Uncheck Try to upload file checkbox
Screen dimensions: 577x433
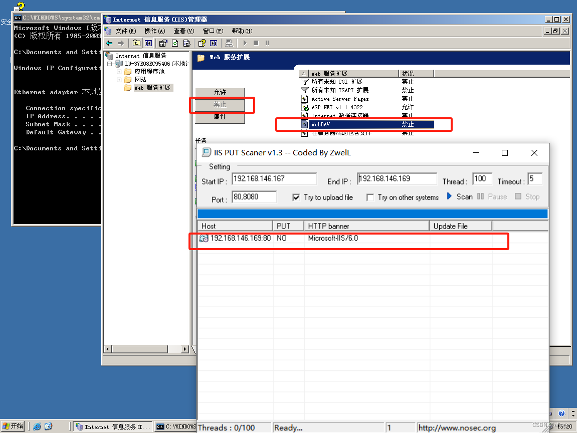[x=296, y=197]
